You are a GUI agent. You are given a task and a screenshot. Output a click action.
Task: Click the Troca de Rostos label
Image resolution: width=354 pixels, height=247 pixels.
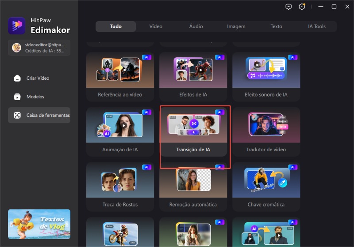pos(120,205)
